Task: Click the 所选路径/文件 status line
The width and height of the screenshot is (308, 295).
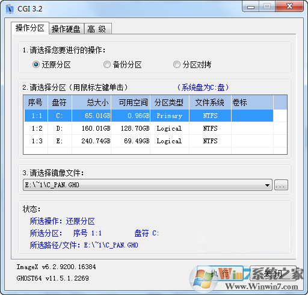Action: 84,245
